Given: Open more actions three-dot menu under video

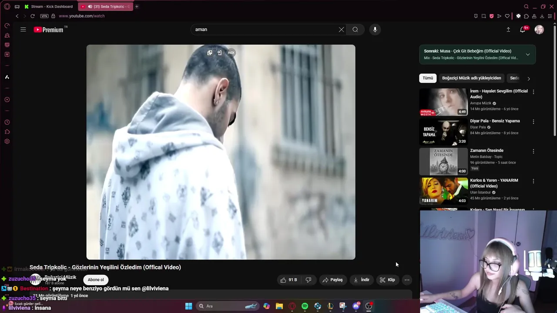Looking at the screenshot, I should [x=407, y=280].
